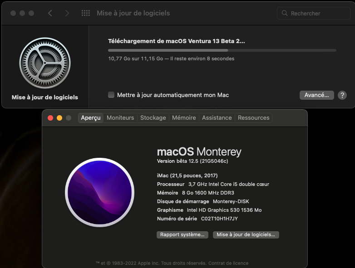Click Intel HD Graphics 530 1536 Mo value
The image size is (355, 268).
[x=224, y=210]
